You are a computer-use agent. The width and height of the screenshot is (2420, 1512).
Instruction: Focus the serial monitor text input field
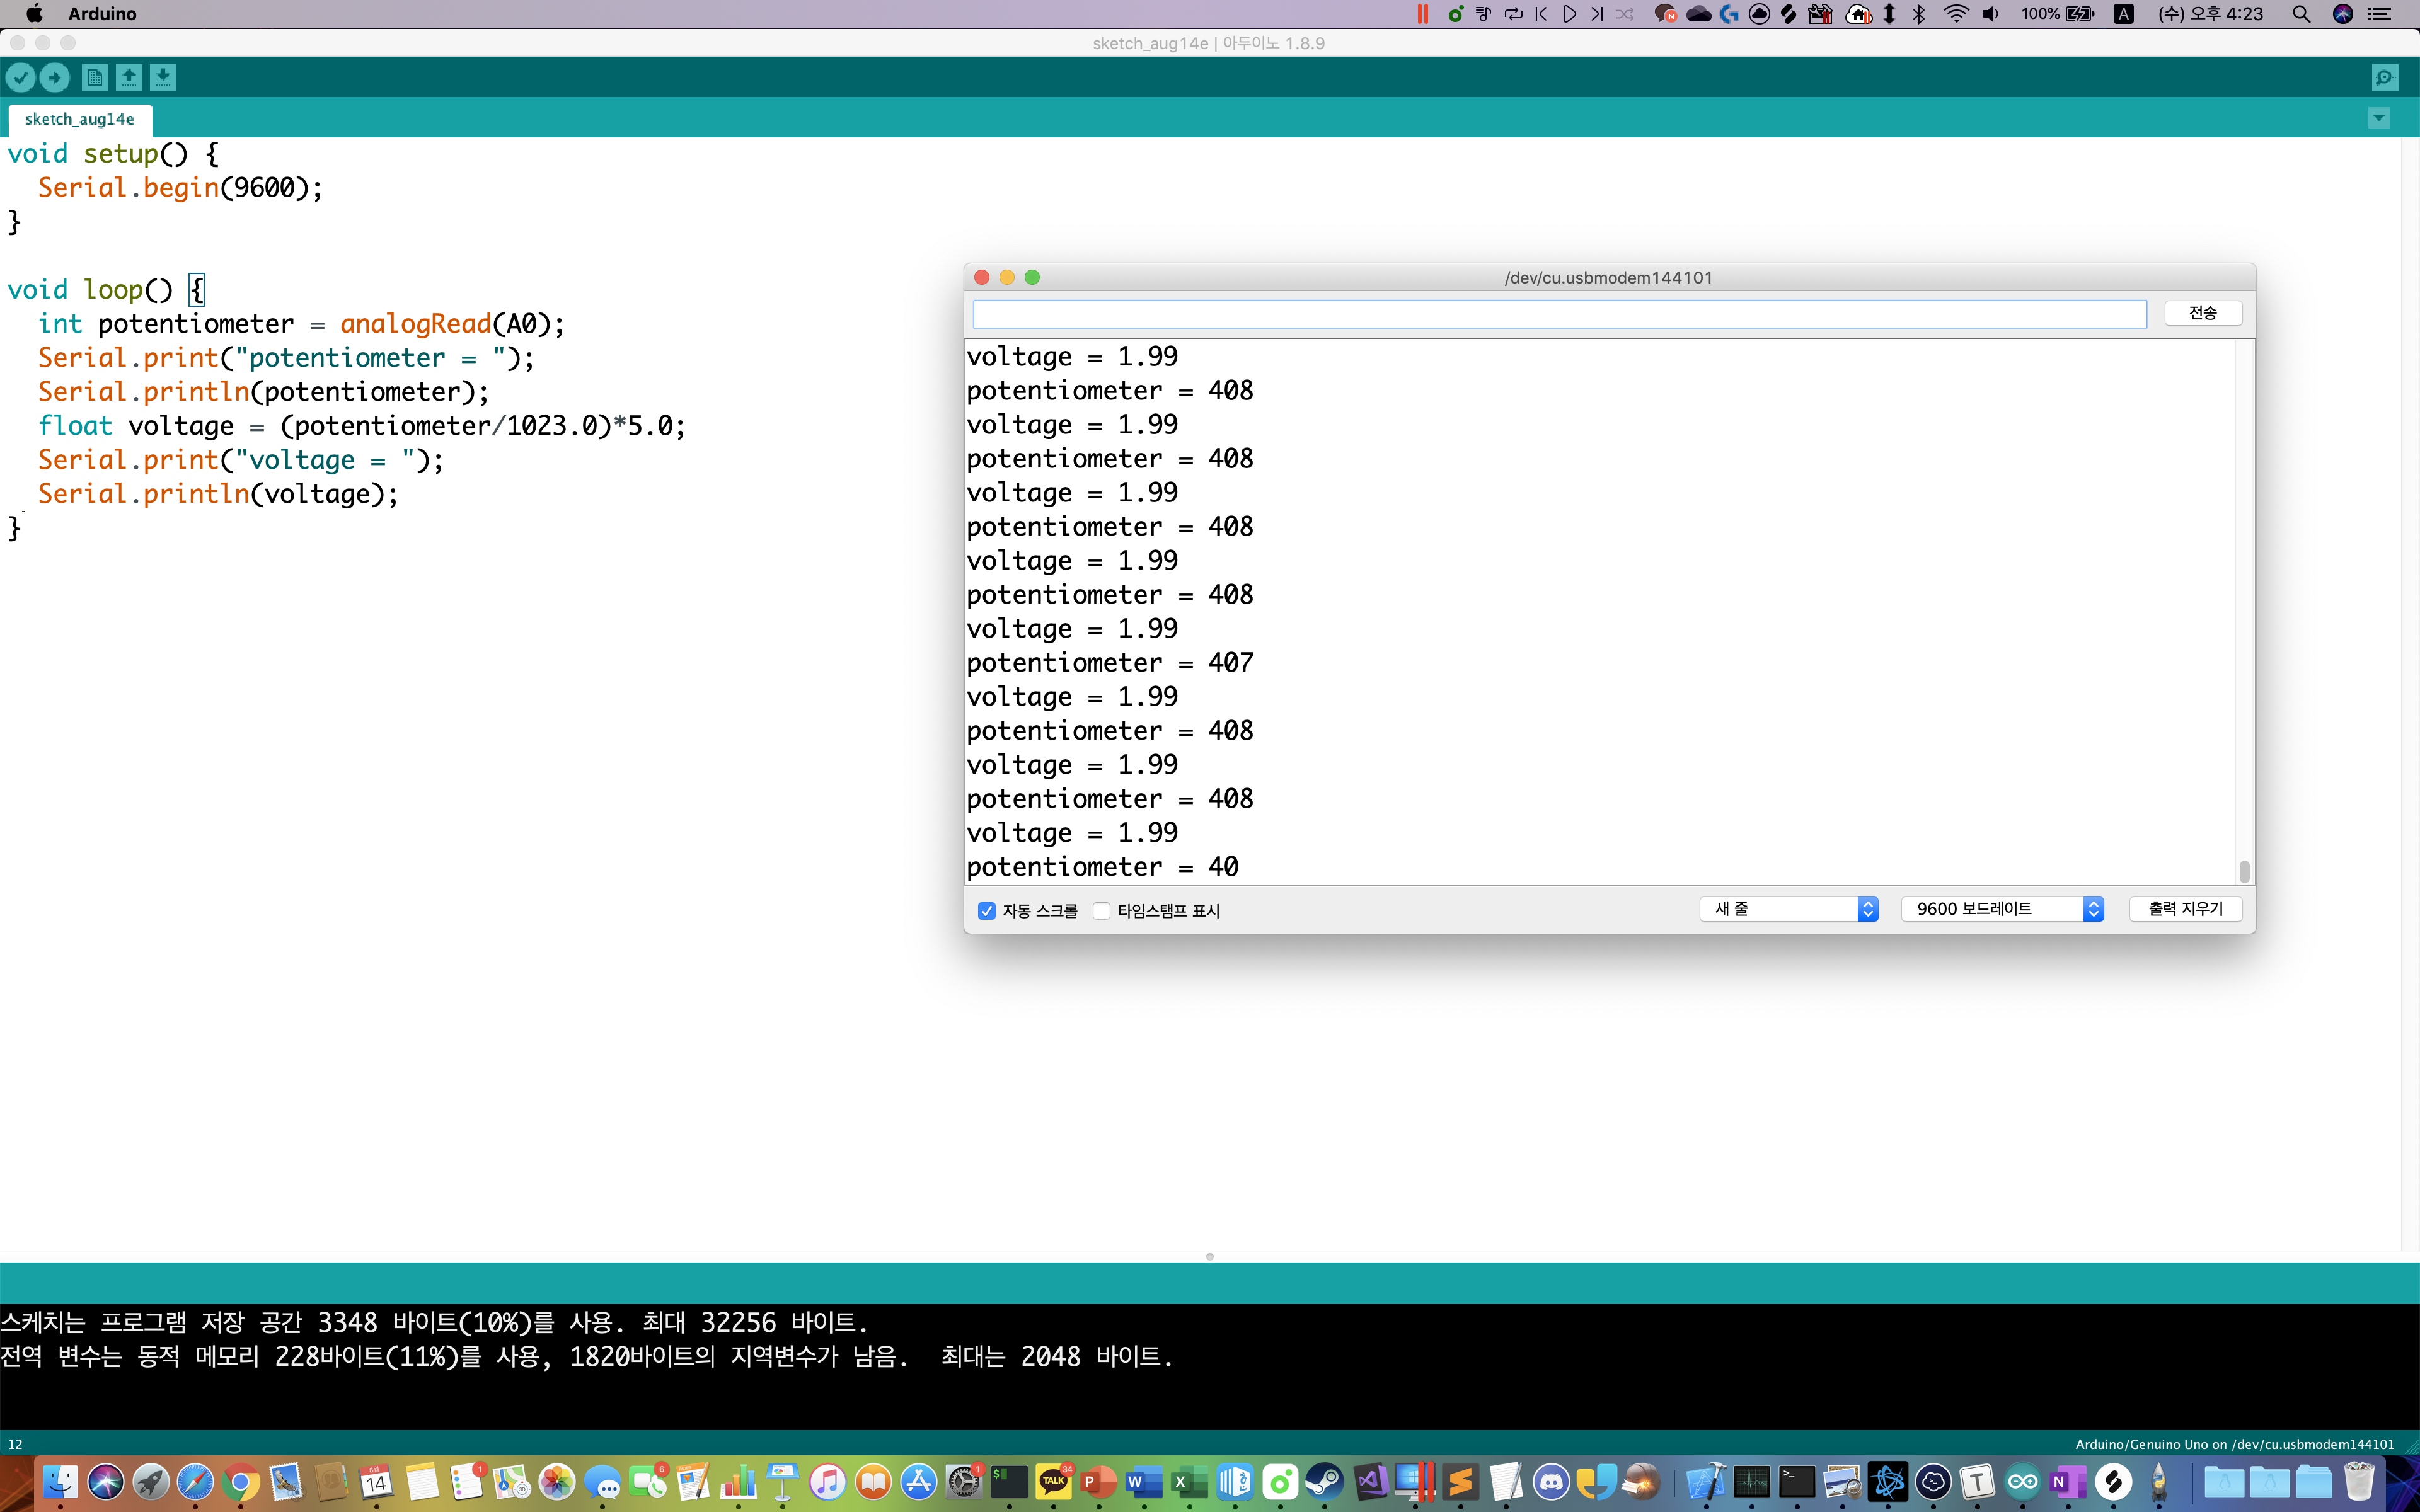point(1559,314)
